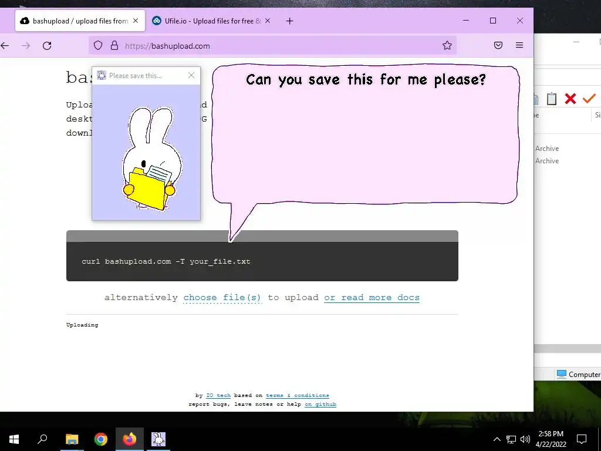This screenshot has height=451, width=601.
Task: Open the network tray icon
Action: point(511,439)
